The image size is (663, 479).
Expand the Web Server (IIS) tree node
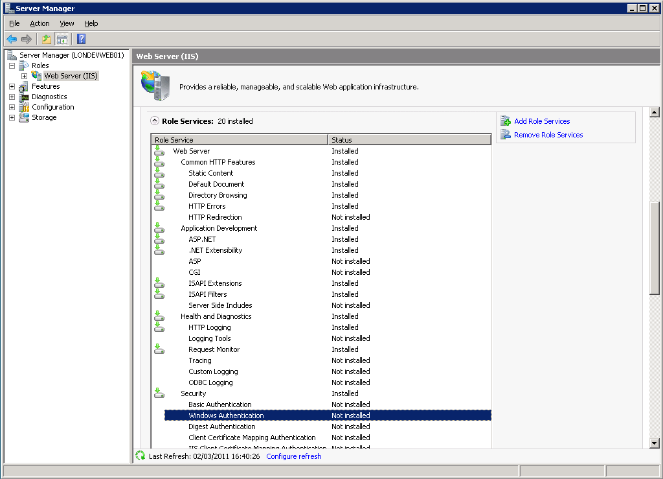(x=24, y=76)
